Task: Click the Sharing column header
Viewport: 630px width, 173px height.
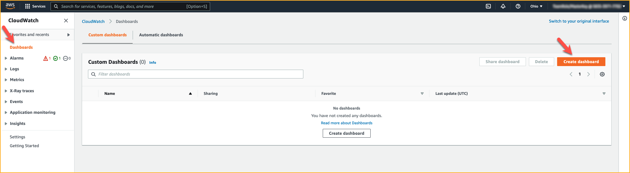Action: point(210,94)
